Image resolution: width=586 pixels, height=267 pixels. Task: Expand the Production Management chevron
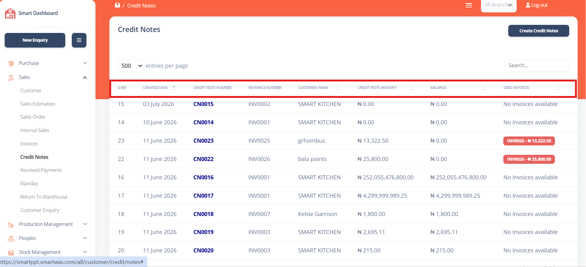click(85, 224)
